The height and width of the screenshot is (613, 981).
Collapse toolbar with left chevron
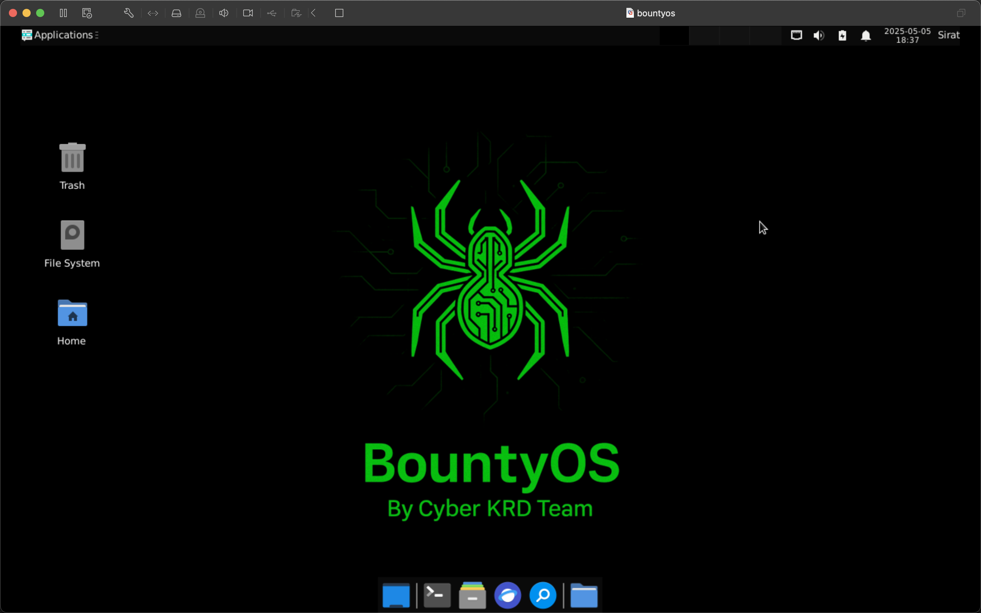pyautogui.click(x=314, y=13)
